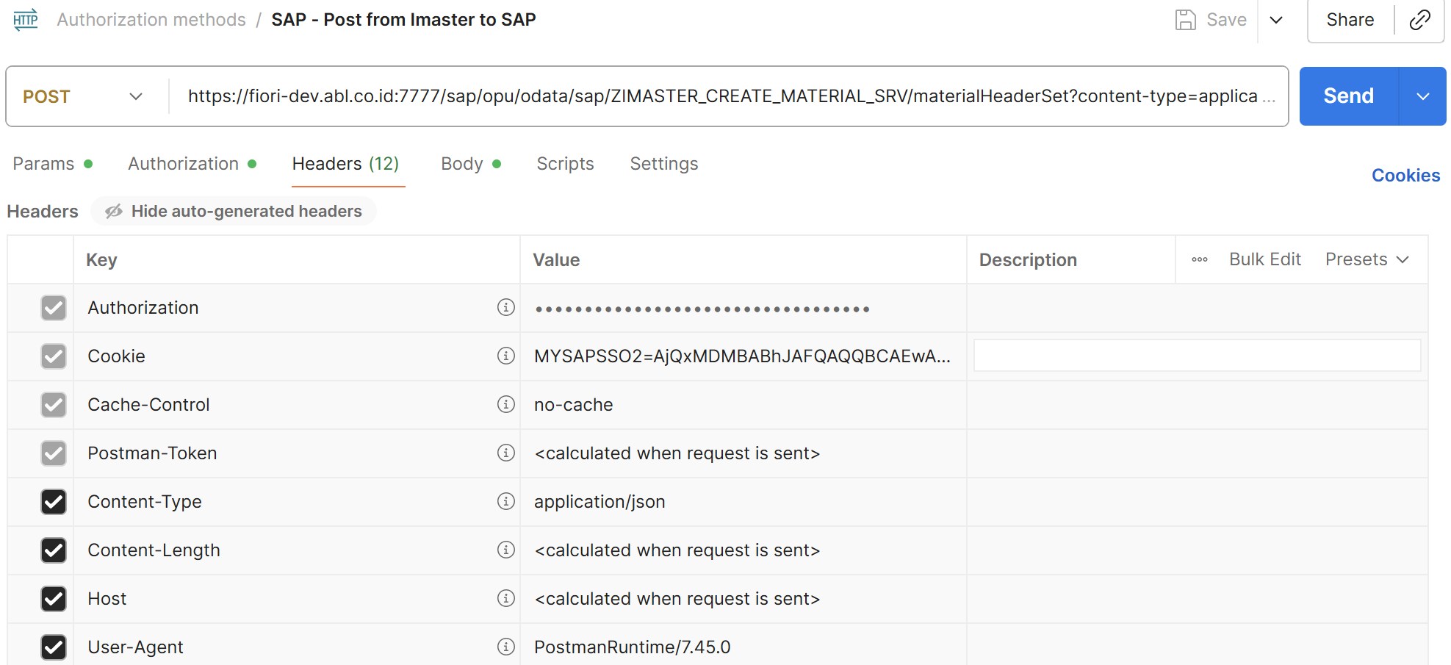Open the Send button dropdown arrow

tap(1423, 96)
